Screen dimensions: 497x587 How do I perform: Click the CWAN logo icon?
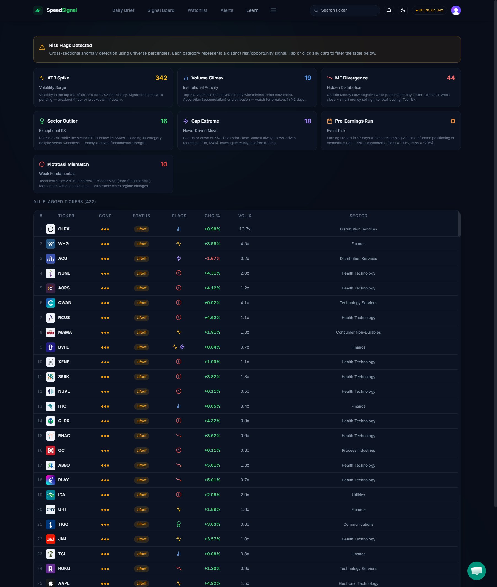click(50, 302)
